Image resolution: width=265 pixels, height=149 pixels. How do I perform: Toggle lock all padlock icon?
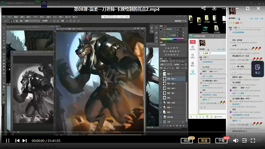[x=173, y=68]
